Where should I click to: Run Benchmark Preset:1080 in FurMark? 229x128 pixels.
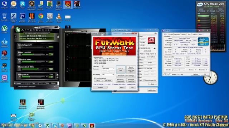pos(120,80)
